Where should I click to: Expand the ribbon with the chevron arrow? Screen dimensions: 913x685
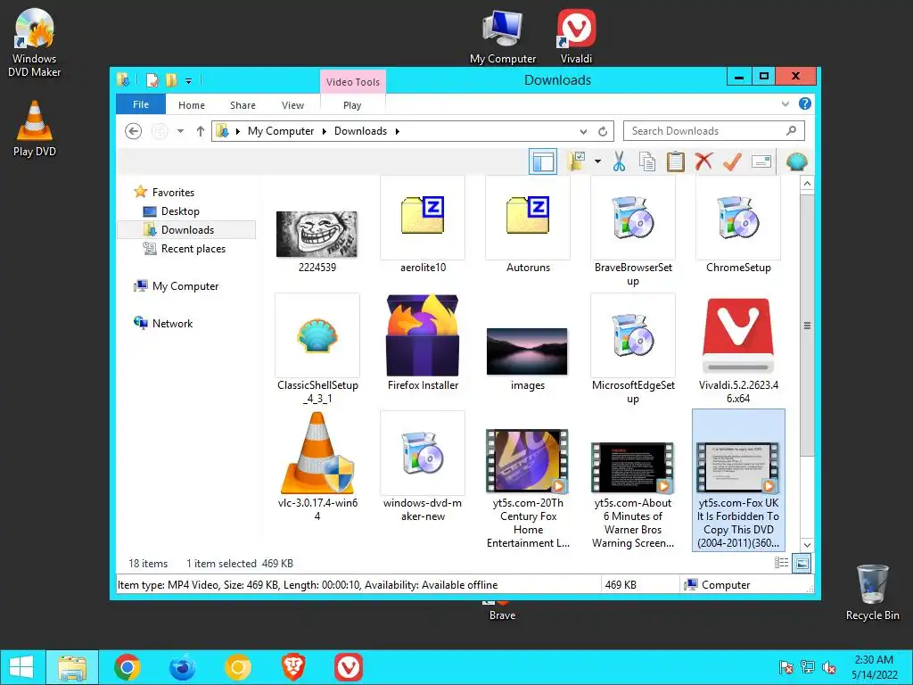tap(786, 103)
